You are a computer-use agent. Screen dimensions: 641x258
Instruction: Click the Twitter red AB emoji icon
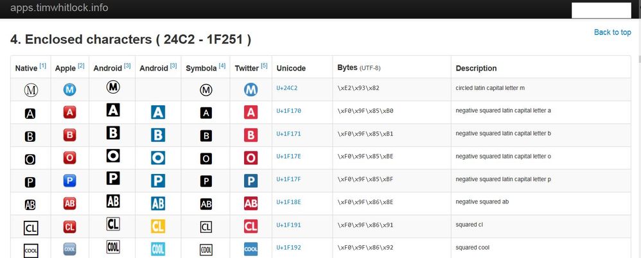tap(251, 204)
